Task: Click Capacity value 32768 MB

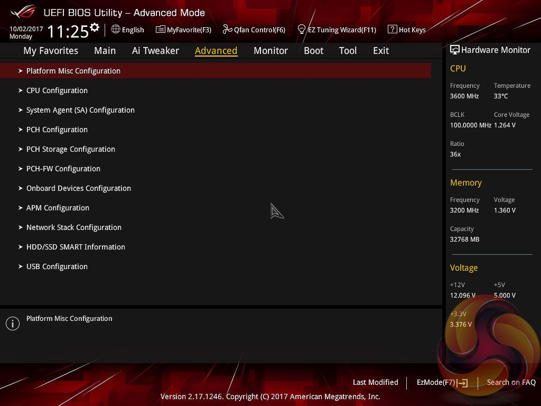Action: coord(464,239)
